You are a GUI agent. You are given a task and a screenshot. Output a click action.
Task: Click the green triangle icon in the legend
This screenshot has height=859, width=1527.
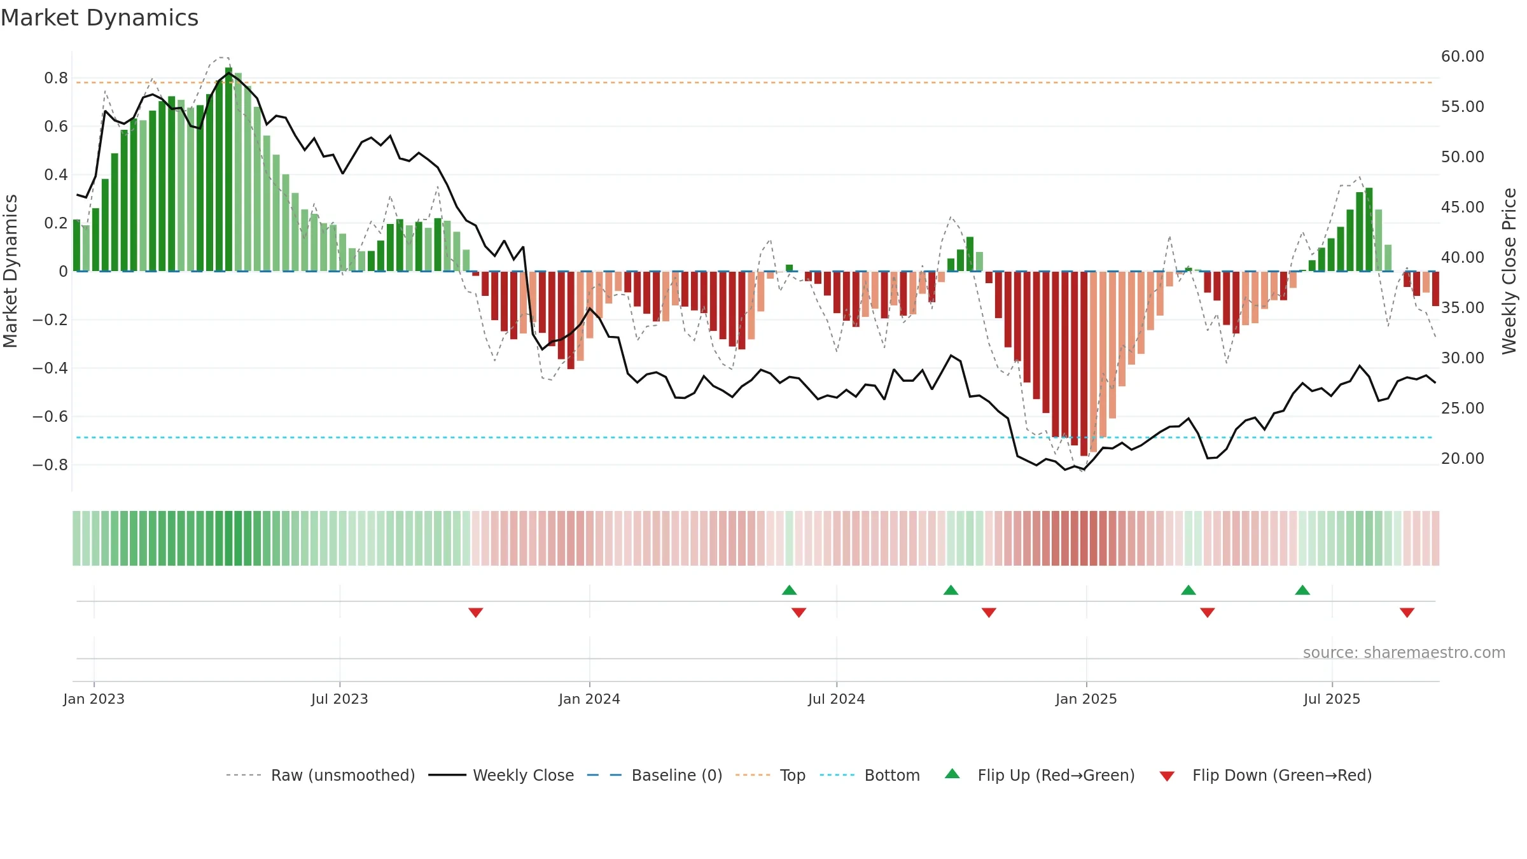[952, 774]
